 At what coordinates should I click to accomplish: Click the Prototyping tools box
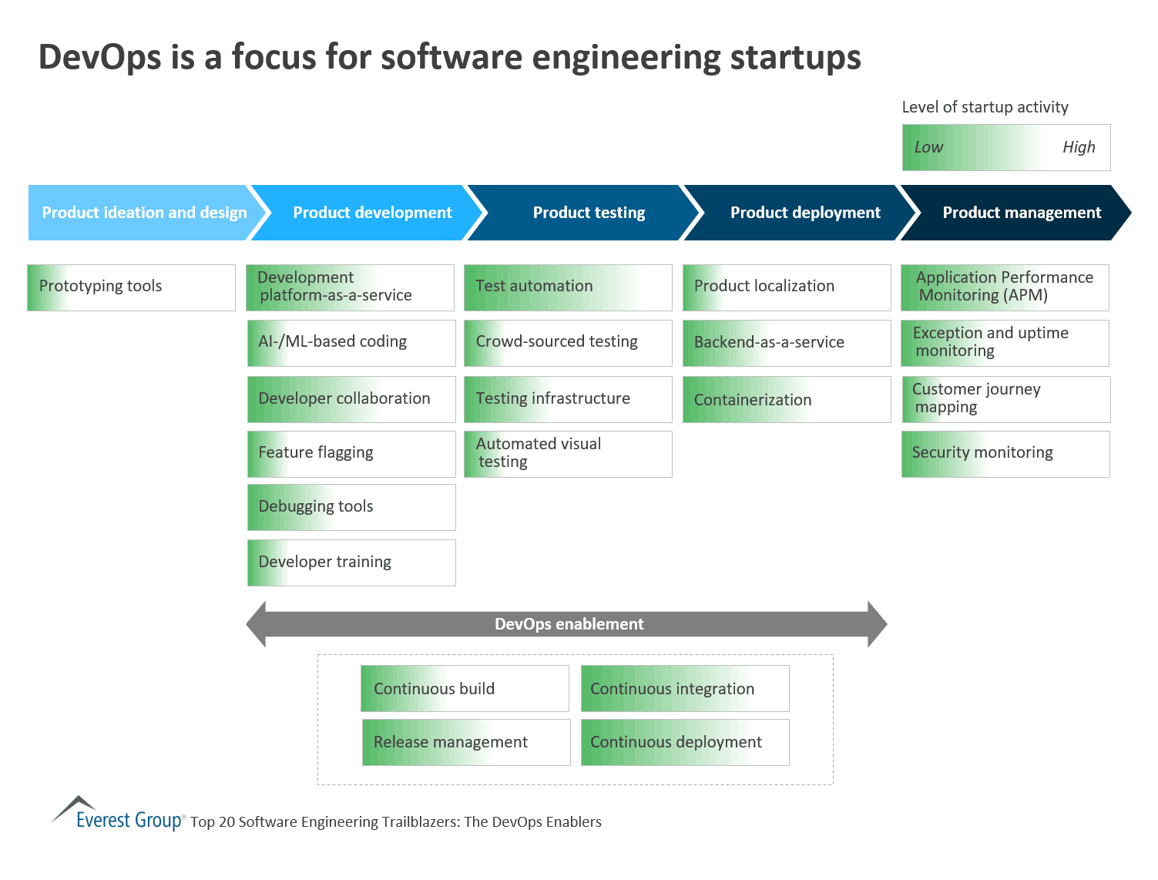131,287
